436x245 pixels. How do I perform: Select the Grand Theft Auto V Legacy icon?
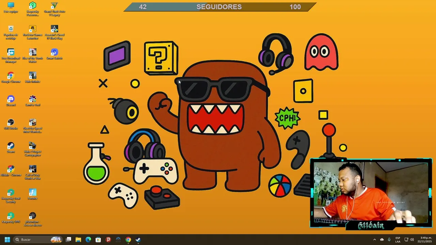click(x=54, y=9)
